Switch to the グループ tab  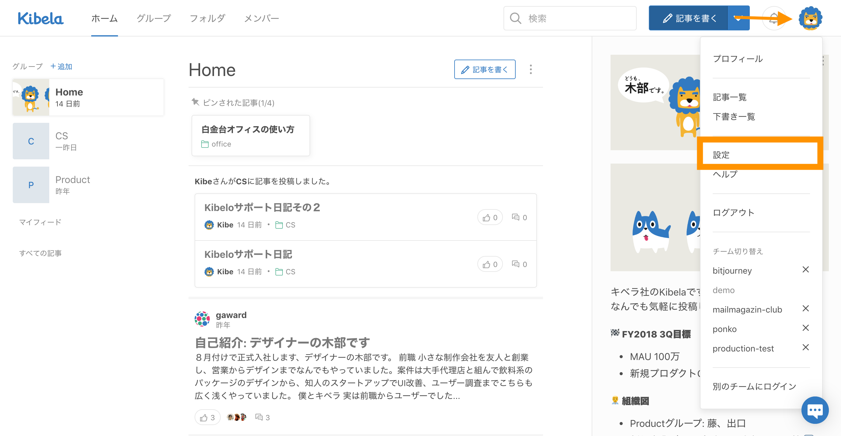[x=154, y=18]
